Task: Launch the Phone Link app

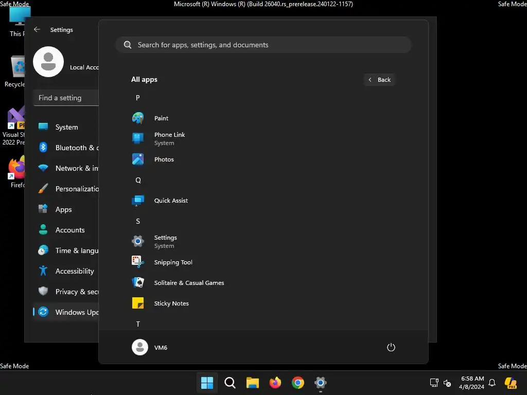Action: 263,139
